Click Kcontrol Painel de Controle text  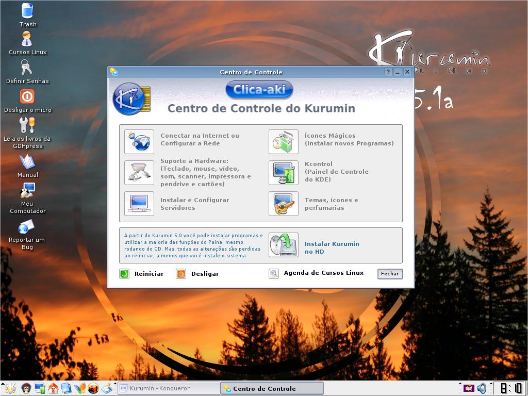point(336,172)
